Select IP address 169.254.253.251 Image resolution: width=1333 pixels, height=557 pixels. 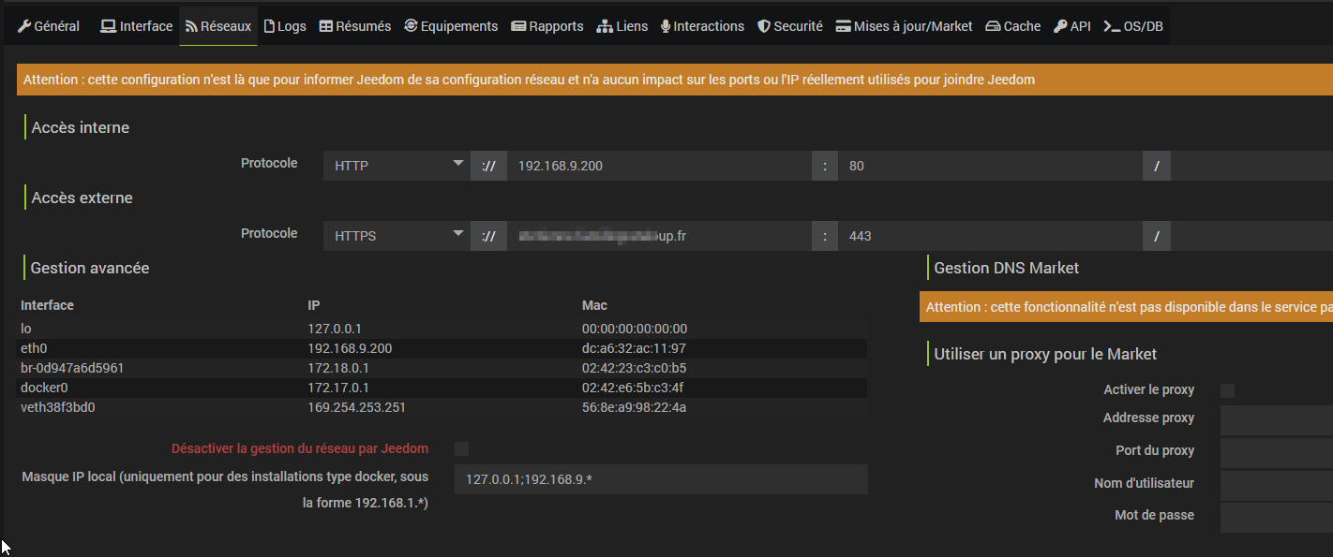pos(356,407)
